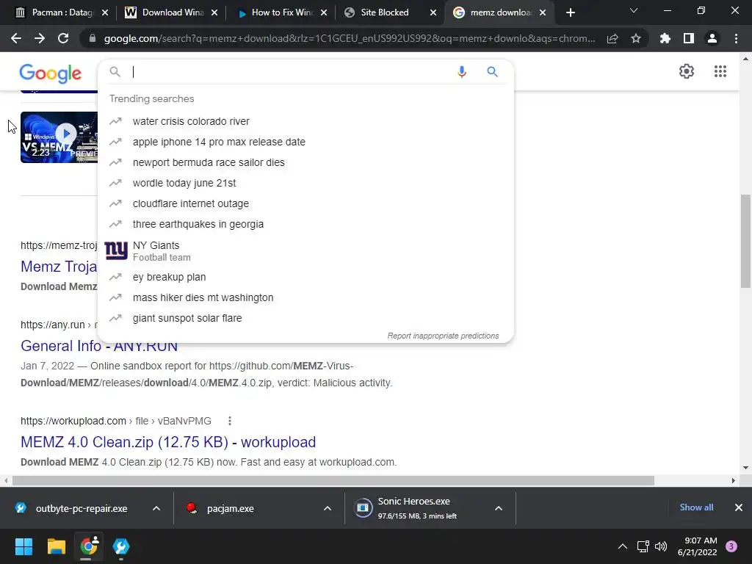This screenshot has height=564, width=752.
Task: Reload the current page
Action: click(x=63, y=38)
